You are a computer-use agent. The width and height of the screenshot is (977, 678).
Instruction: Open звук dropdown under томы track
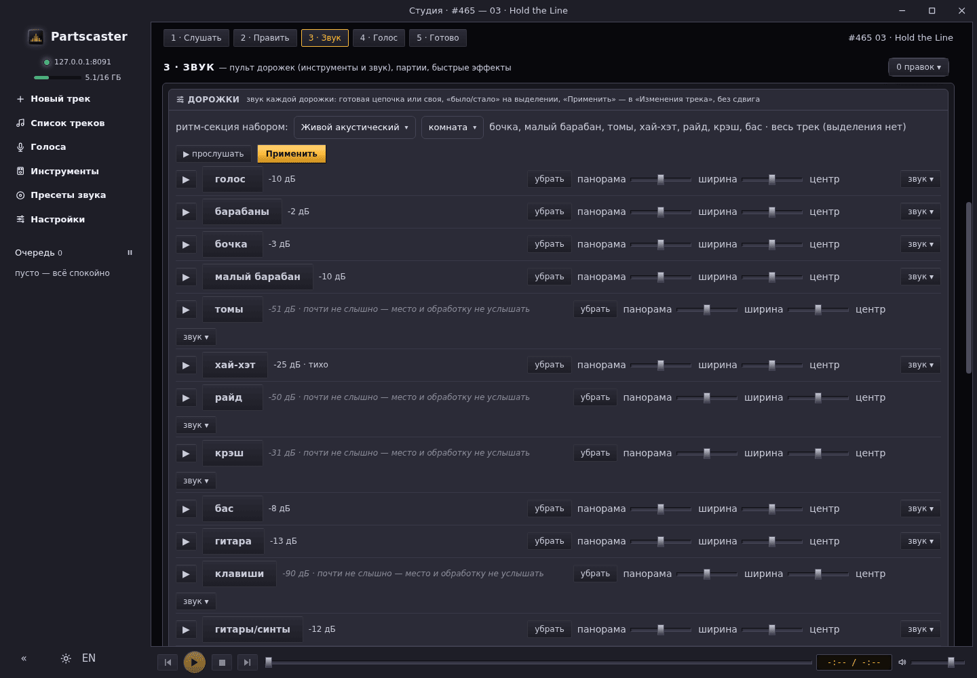[x=196, y=337]
